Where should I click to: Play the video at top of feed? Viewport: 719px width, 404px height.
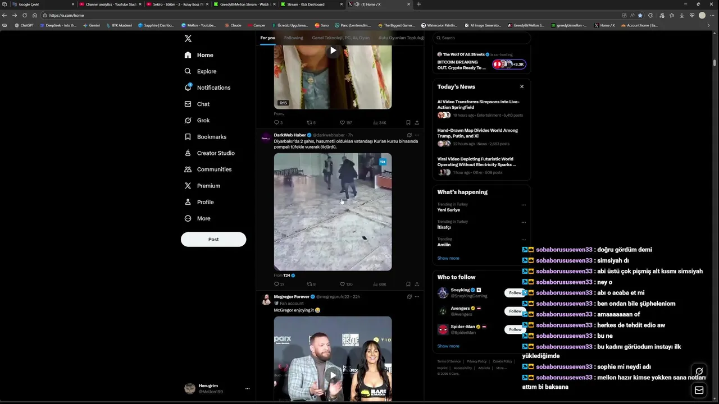333,50
